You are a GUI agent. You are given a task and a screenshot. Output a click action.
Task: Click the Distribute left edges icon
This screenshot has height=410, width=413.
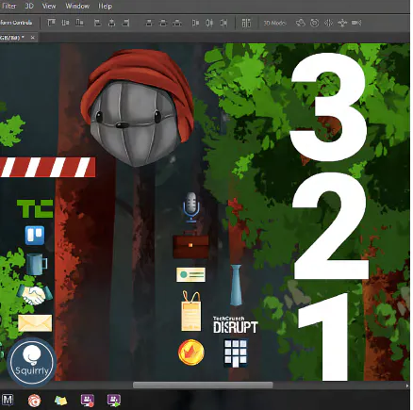pos(195,23)
